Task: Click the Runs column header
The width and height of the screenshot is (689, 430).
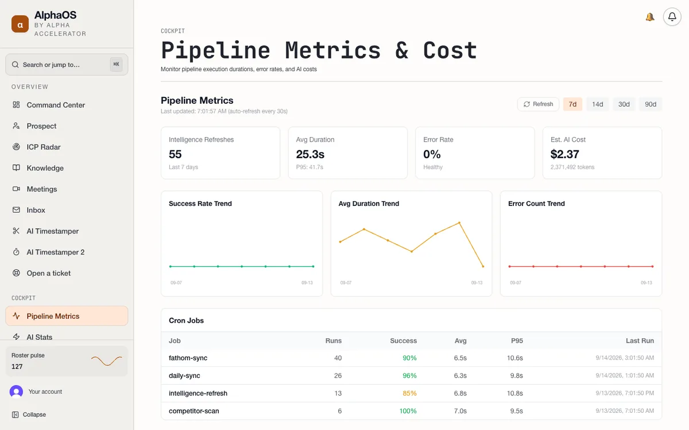Action: click(333, 341)
